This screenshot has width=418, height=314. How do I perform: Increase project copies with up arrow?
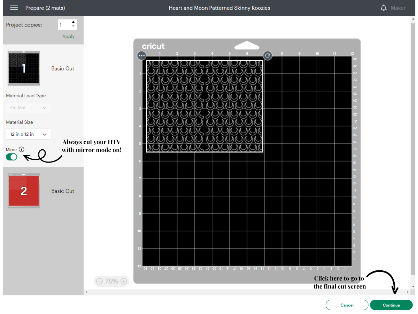click(73, 22)
